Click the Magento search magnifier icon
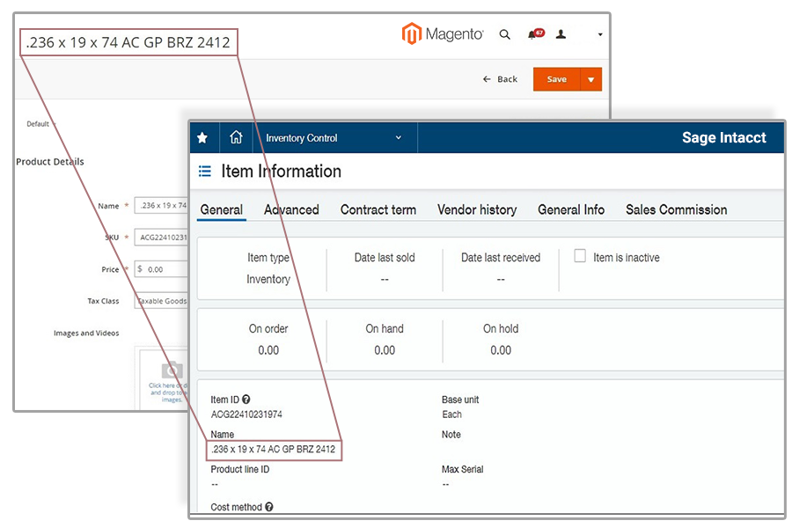 [x=504, y=35]
